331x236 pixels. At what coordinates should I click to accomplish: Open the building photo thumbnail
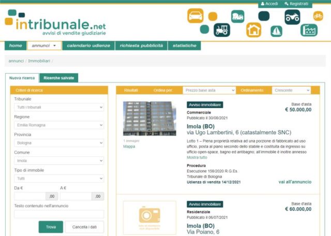(149, 118)
